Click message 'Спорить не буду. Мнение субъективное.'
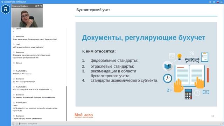Screen dimensions: 224x126 [x=27, y=119]
